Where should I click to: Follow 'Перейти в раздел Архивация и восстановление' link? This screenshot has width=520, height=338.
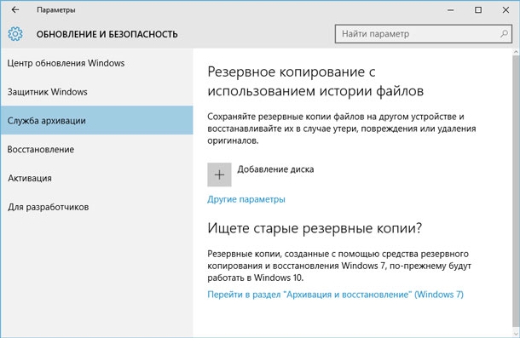335,295
